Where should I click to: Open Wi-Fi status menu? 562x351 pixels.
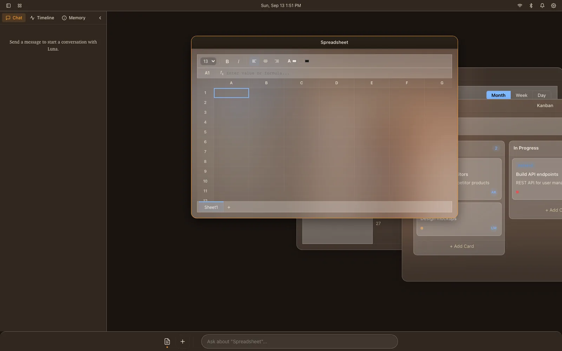520,6
